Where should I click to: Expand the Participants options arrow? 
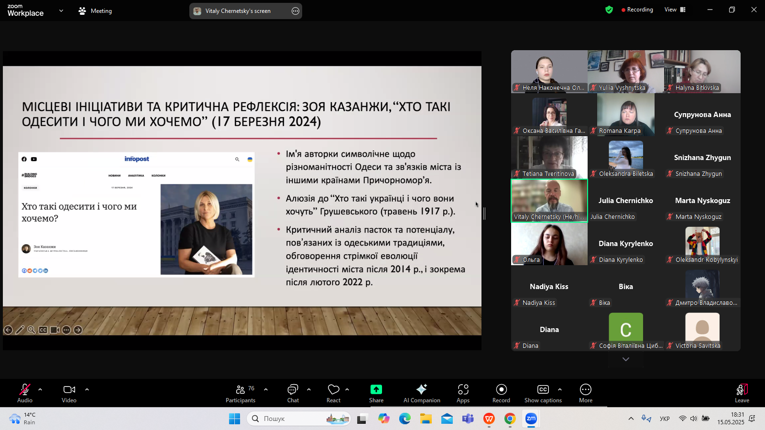pos(266,389)
